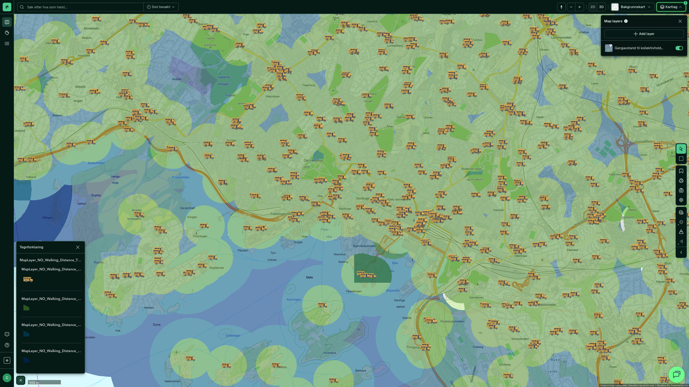
Task: Open the user avatar C menu
Action: click(x=7, y=378)
